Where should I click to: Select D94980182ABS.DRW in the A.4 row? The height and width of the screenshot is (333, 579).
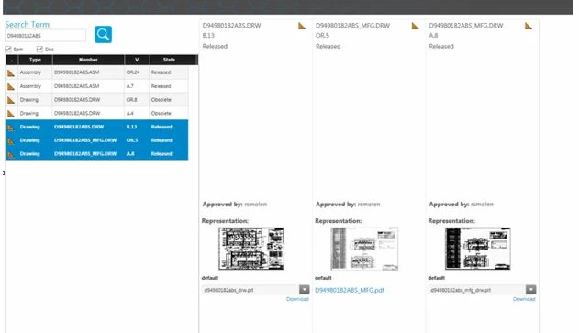77,113
